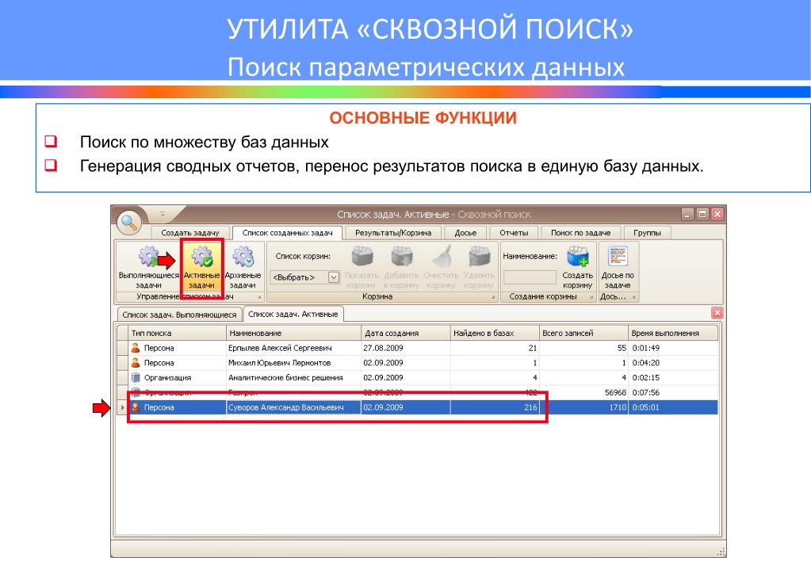Close the open task list tab

(717, 313)
